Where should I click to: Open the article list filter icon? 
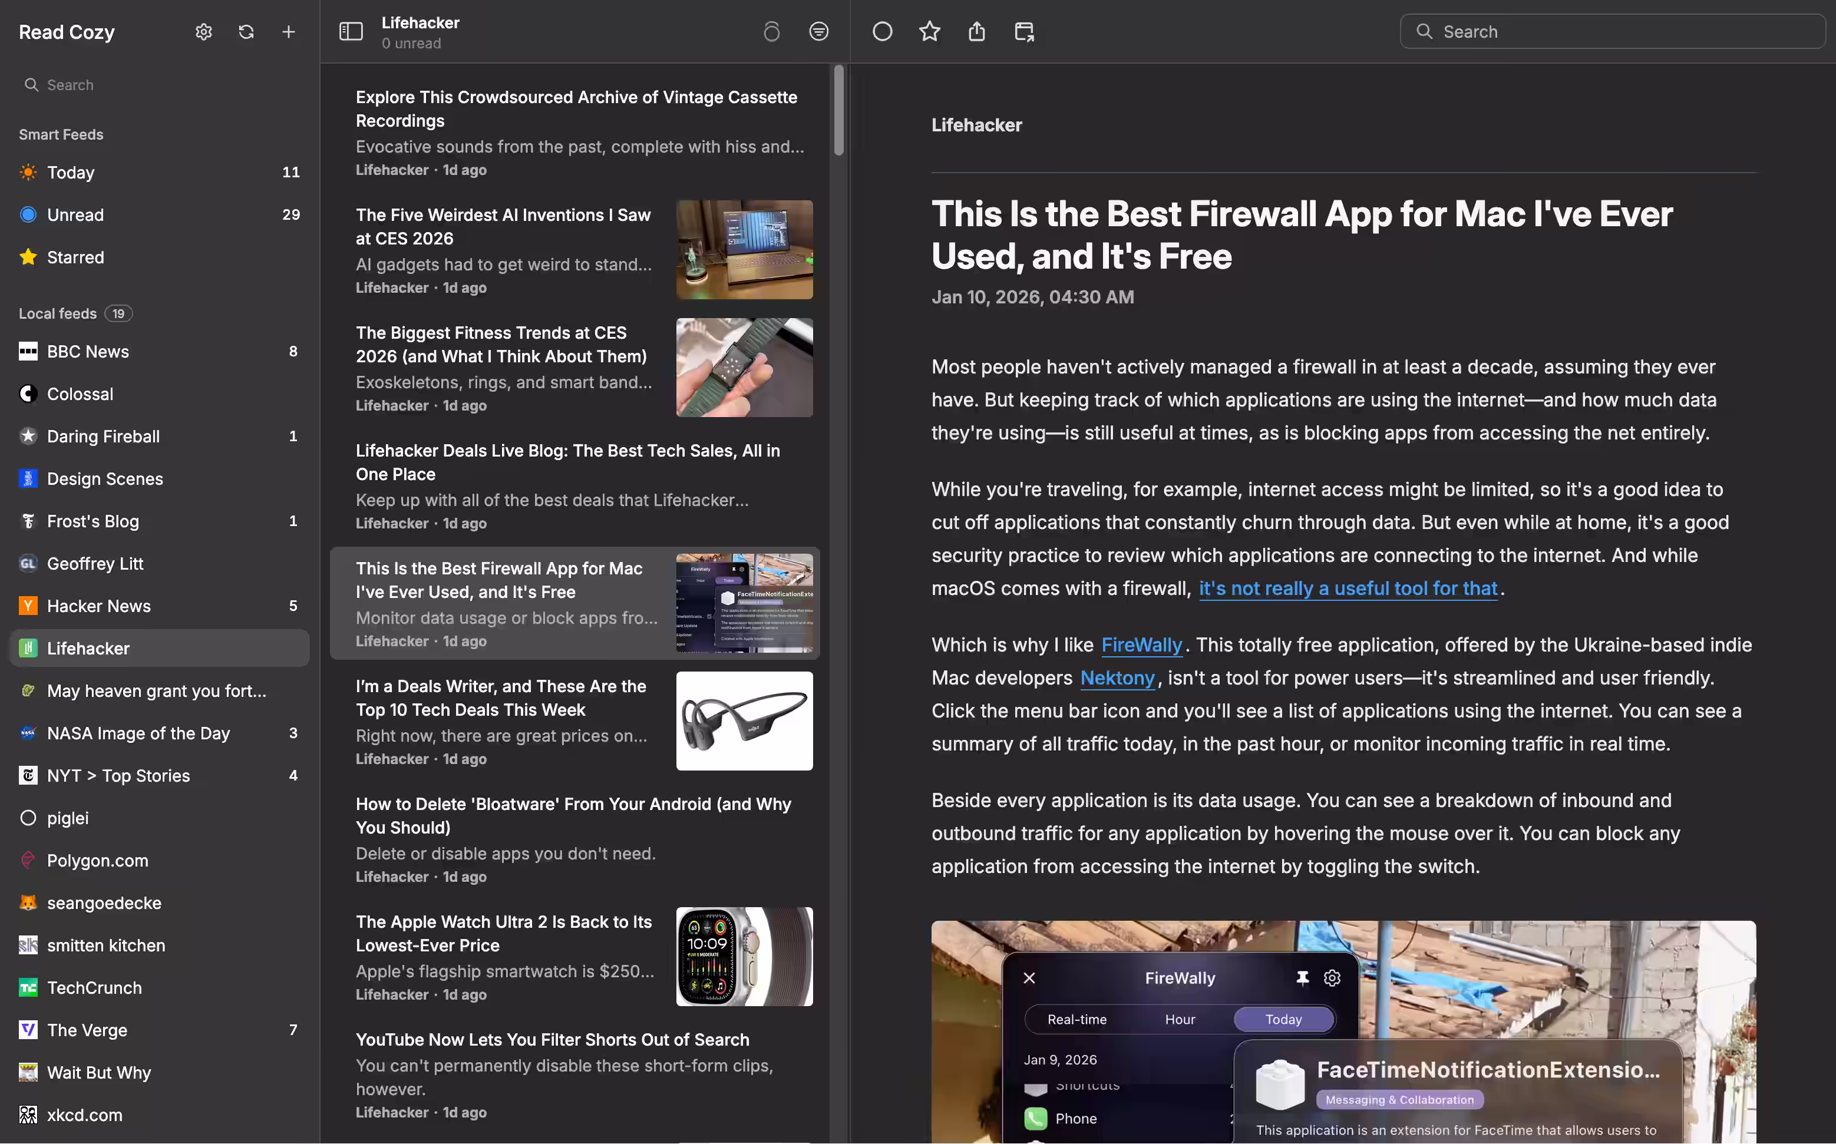[819, 32]
